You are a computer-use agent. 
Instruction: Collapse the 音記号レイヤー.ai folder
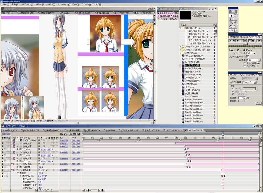coord(180,28)
